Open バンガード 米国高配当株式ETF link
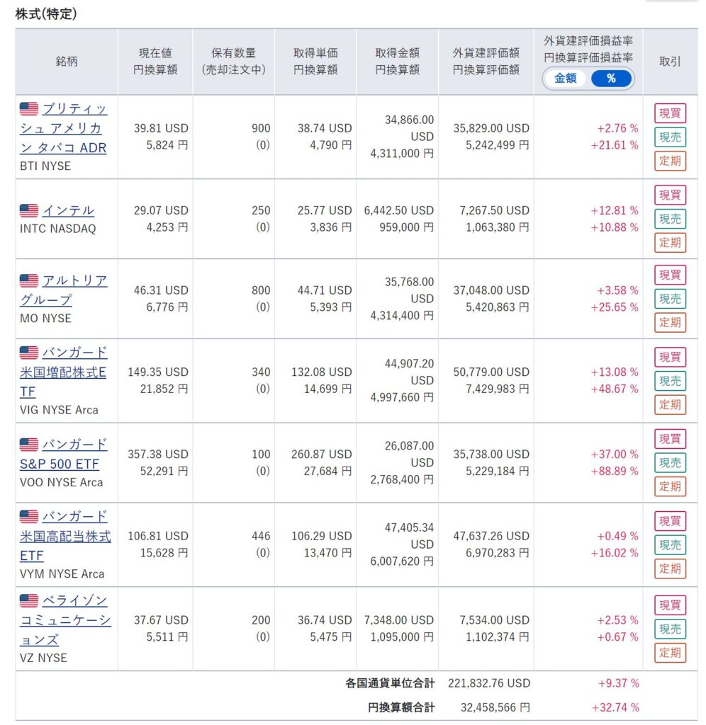This screenshot has width=706, height=725. 65,536
